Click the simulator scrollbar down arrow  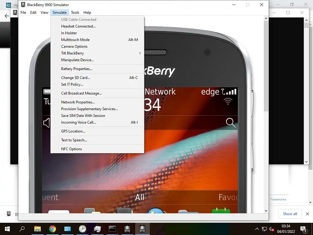click(x=266, y=211)
